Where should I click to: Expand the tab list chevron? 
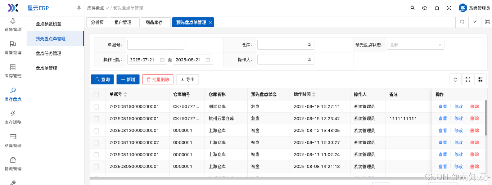[x=475, y=22]
